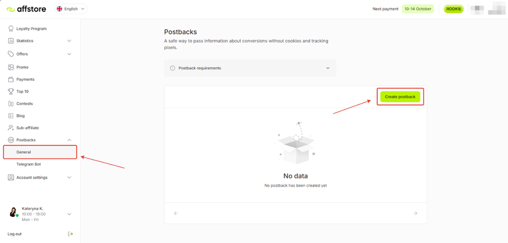Collapse the Postbacks submenu chevron
Image resolution: width=508 pixels, height=243 pixels.
[69, 140]
